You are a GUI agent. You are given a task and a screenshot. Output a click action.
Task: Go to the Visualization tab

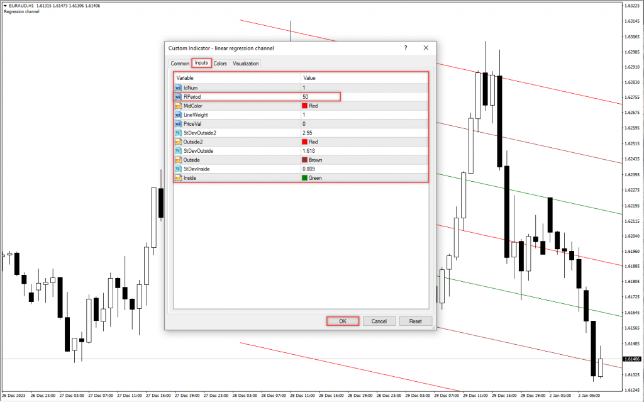[246, 64]
